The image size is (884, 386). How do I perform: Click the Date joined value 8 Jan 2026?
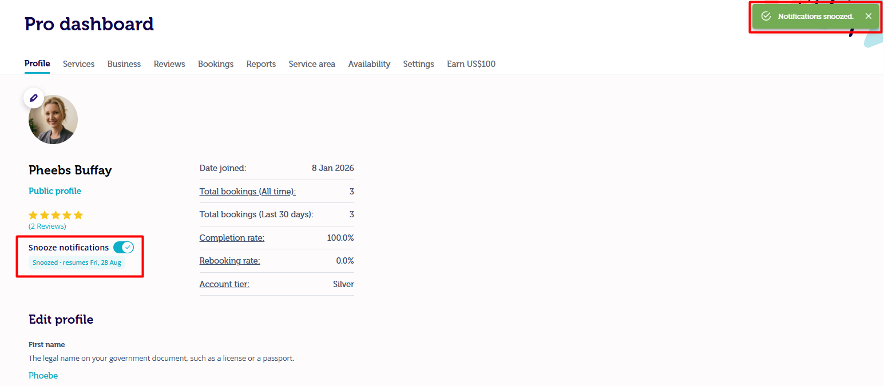pyautogui.click(x=333, y=168)
